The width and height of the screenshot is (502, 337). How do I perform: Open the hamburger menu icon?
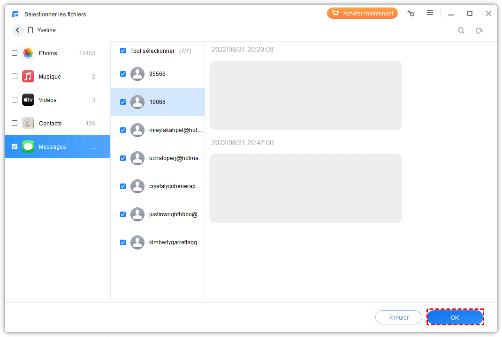point(430,13)
